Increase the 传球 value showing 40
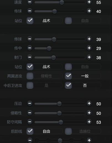Screen dimensions: 112x143 pos(89,11)
